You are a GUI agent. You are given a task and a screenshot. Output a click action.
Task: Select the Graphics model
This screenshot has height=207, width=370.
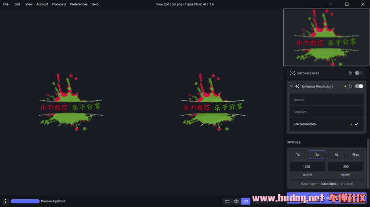pos(327,112)
